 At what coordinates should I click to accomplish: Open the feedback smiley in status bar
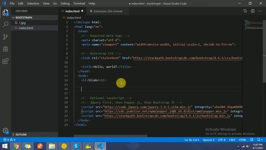(x=252, y=140)
